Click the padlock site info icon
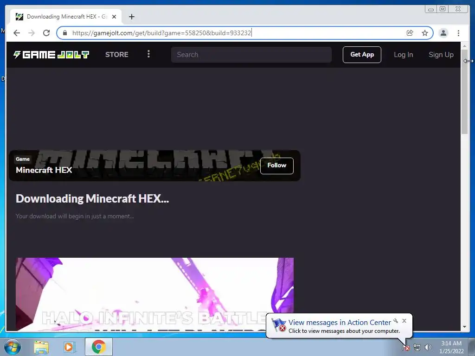This screenshot has height=356, width=475. 64,33
